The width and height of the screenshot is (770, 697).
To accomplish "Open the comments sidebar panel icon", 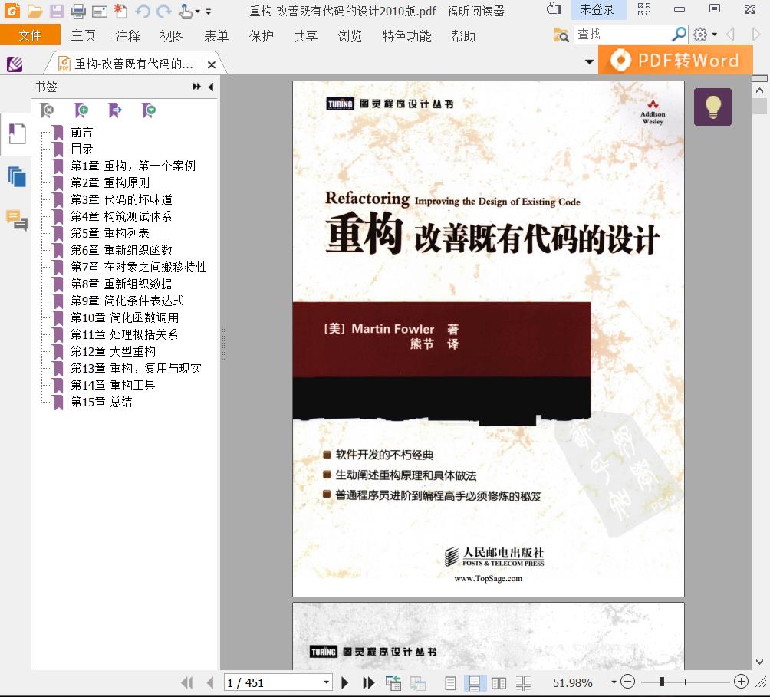I will pyautogui.click(x=17, y=220).
